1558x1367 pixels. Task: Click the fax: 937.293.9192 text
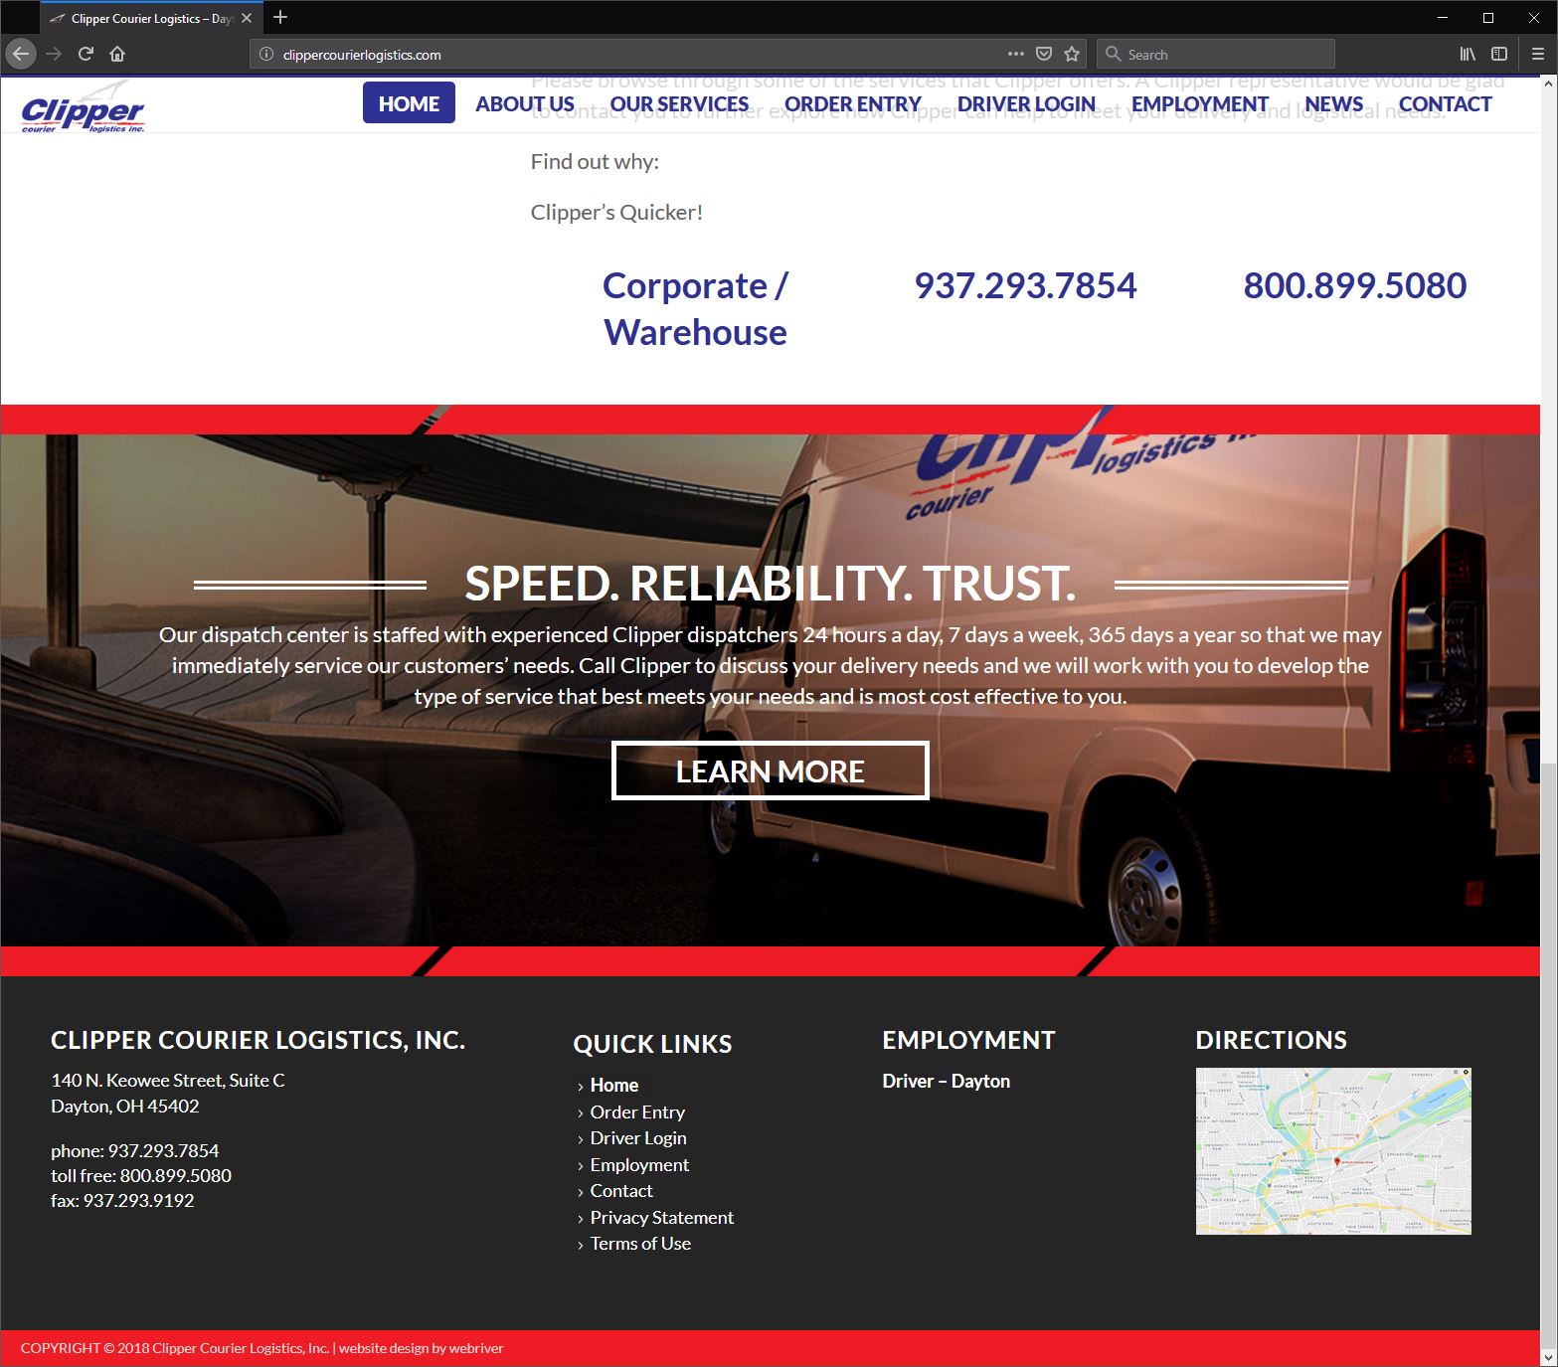coord(122,1200)
